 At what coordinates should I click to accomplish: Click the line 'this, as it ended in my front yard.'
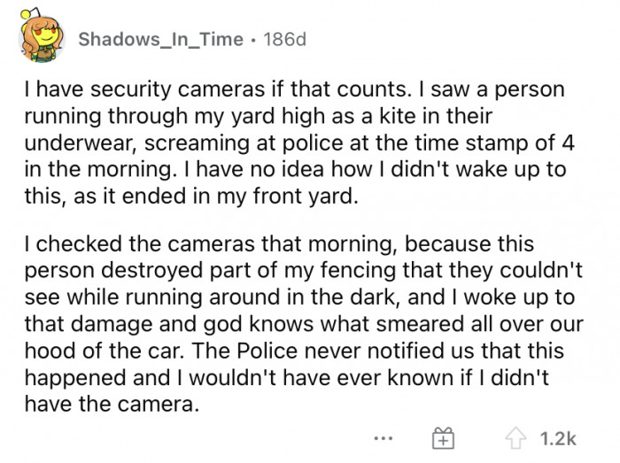click(191, 196)
